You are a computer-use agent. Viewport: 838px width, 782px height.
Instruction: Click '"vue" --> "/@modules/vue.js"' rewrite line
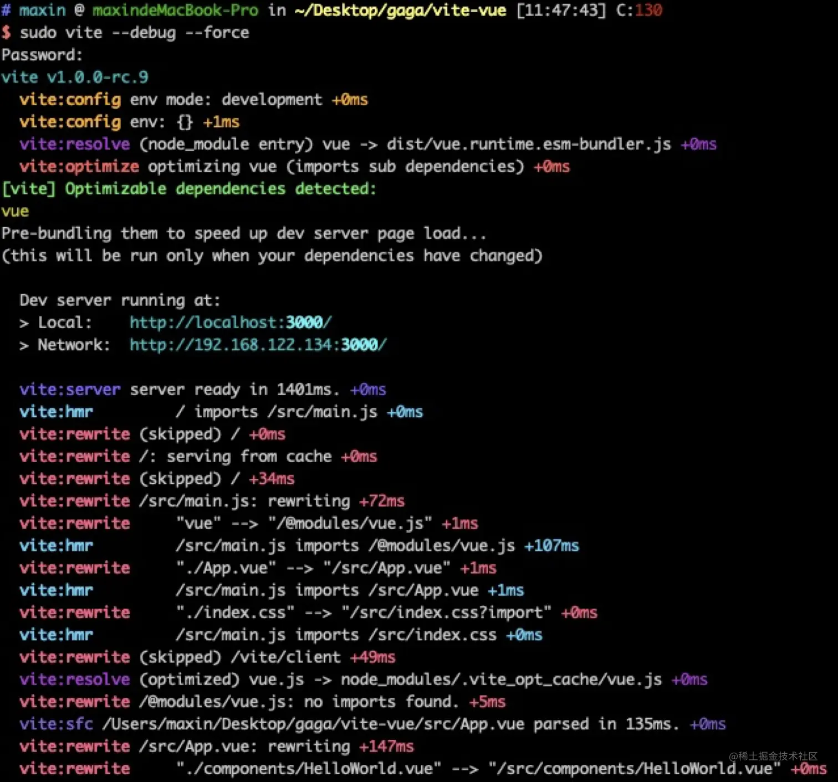click(x=249, y=523)
